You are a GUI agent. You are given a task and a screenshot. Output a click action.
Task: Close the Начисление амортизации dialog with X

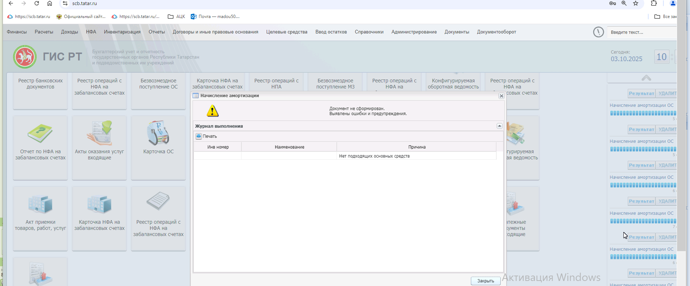point(501,96)
